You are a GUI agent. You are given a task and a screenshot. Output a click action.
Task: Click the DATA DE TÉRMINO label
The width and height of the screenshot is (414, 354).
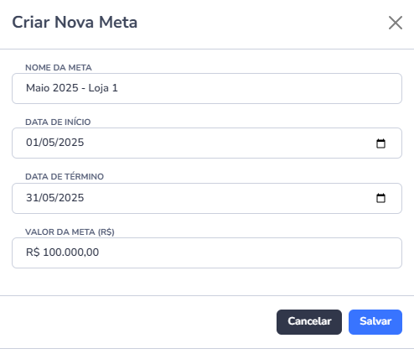65,176
